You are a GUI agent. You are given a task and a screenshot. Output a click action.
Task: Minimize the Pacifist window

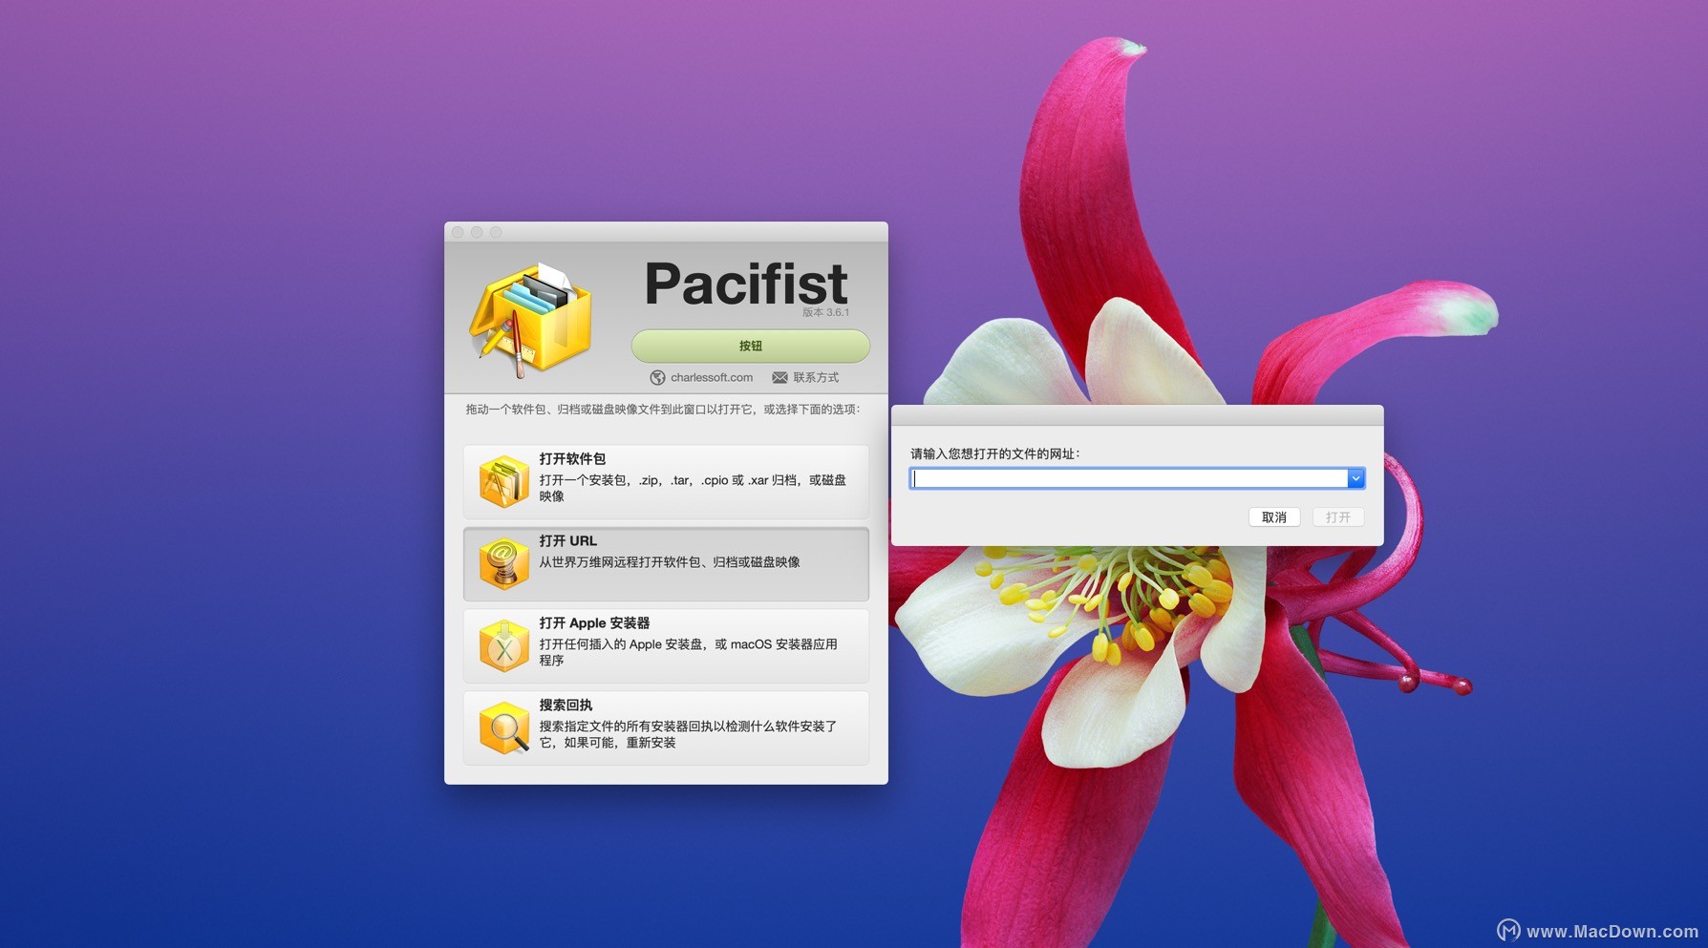[477, 232]
